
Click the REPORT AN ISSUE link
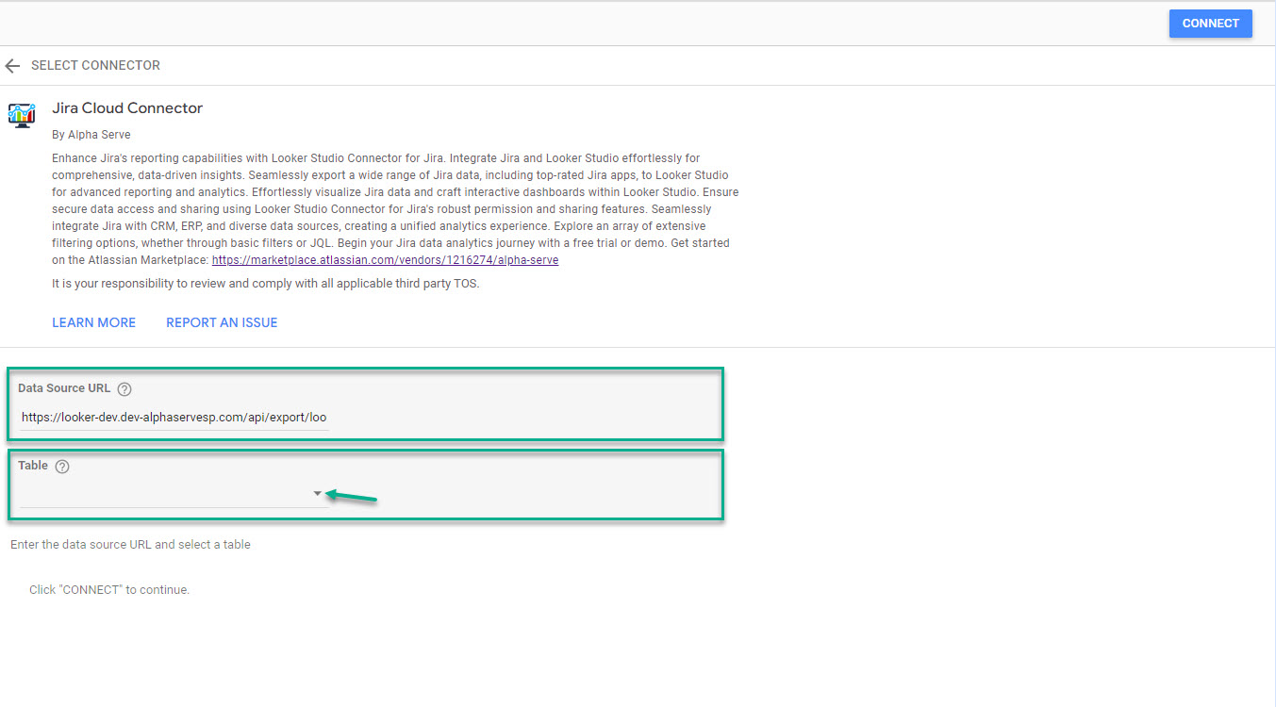tap(222, 322)
